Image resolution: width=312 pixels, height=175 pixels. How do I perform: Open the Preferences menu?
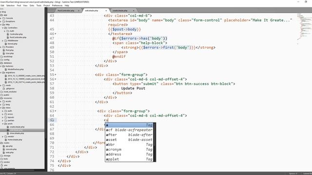click(x=57, y=5)
